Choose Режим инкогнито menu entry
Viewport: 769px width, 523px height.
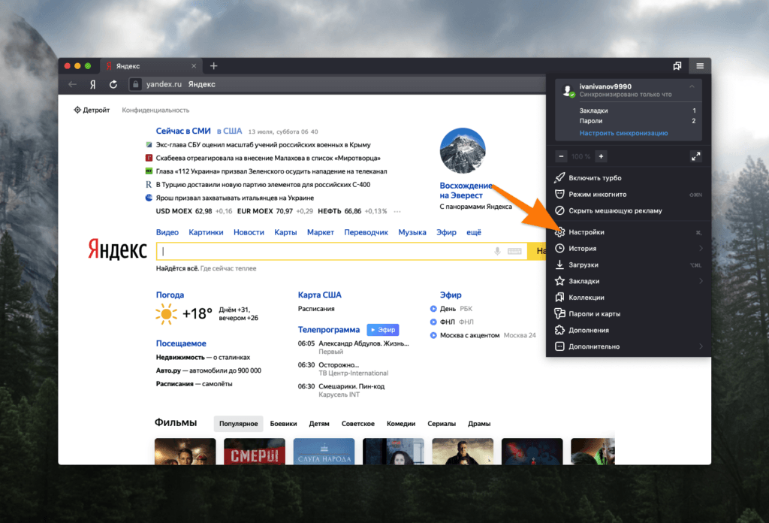tap(629, 195)
